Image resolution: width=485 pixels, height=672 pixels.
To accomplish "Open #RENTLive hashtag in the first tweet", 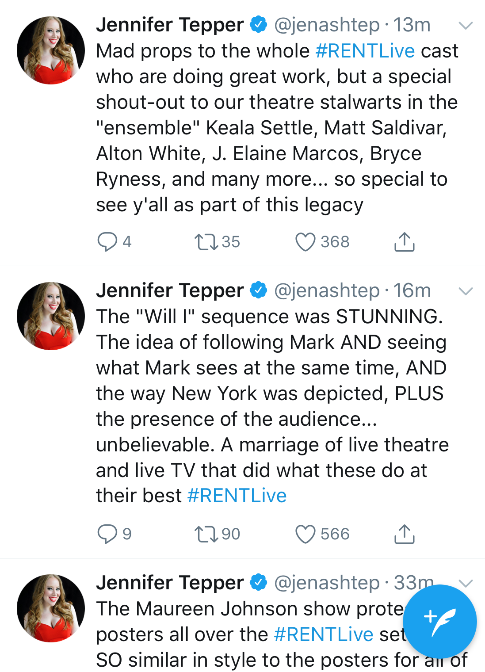I will [365, 51].
